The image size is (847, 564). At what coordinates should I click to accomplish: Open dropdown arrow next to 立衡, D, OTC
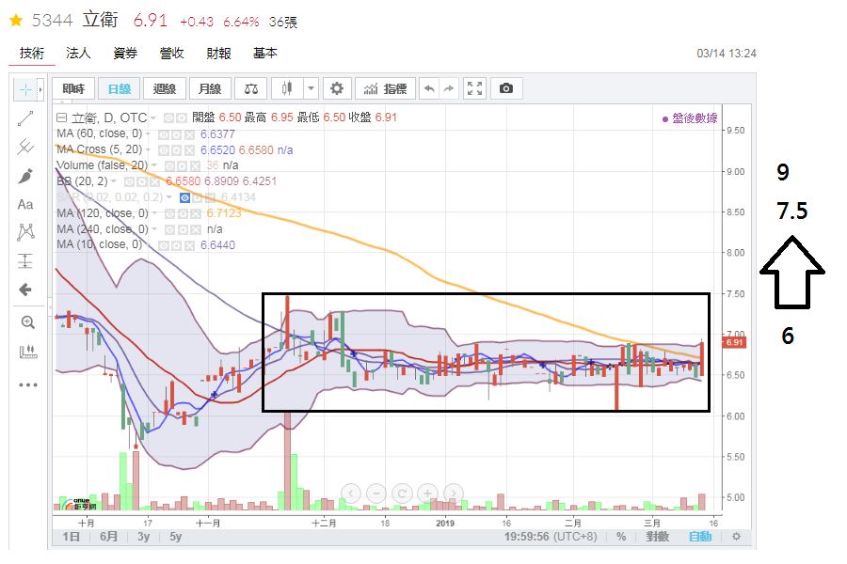153,117
